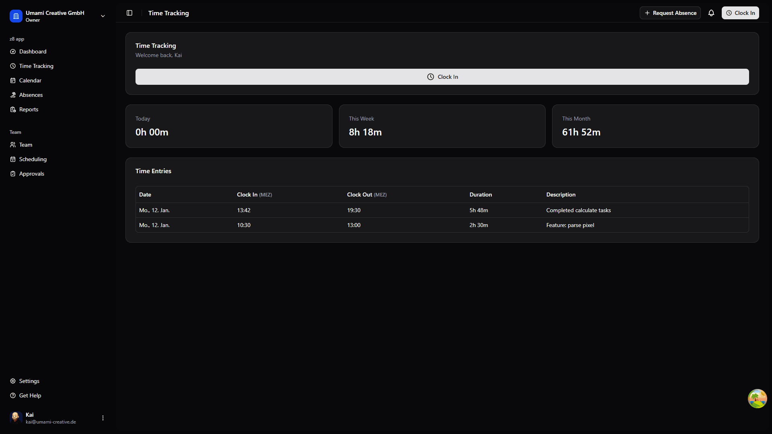Open the Scheduling page

[33, 159]
